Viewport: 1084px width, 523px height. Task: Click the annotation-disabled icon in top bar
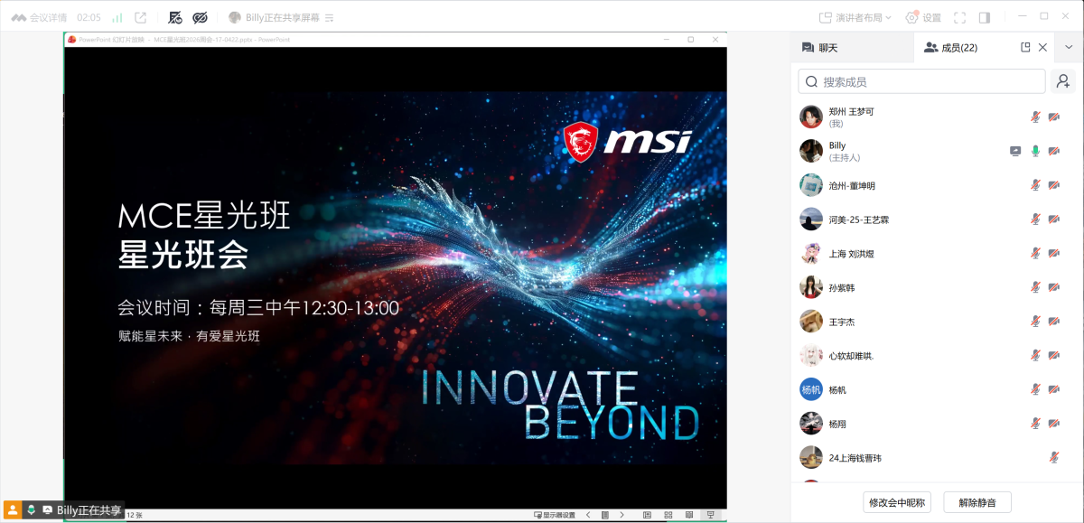175,17
